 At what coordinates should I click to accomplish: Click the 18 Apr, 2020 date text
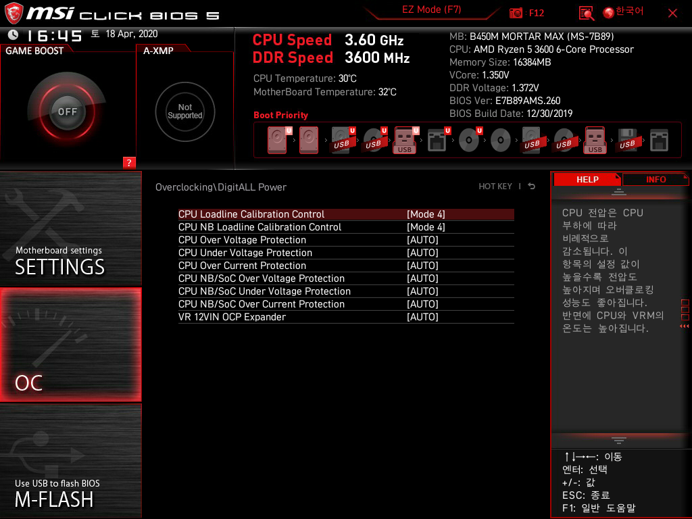pyautogui.click(x=132, y=34)
